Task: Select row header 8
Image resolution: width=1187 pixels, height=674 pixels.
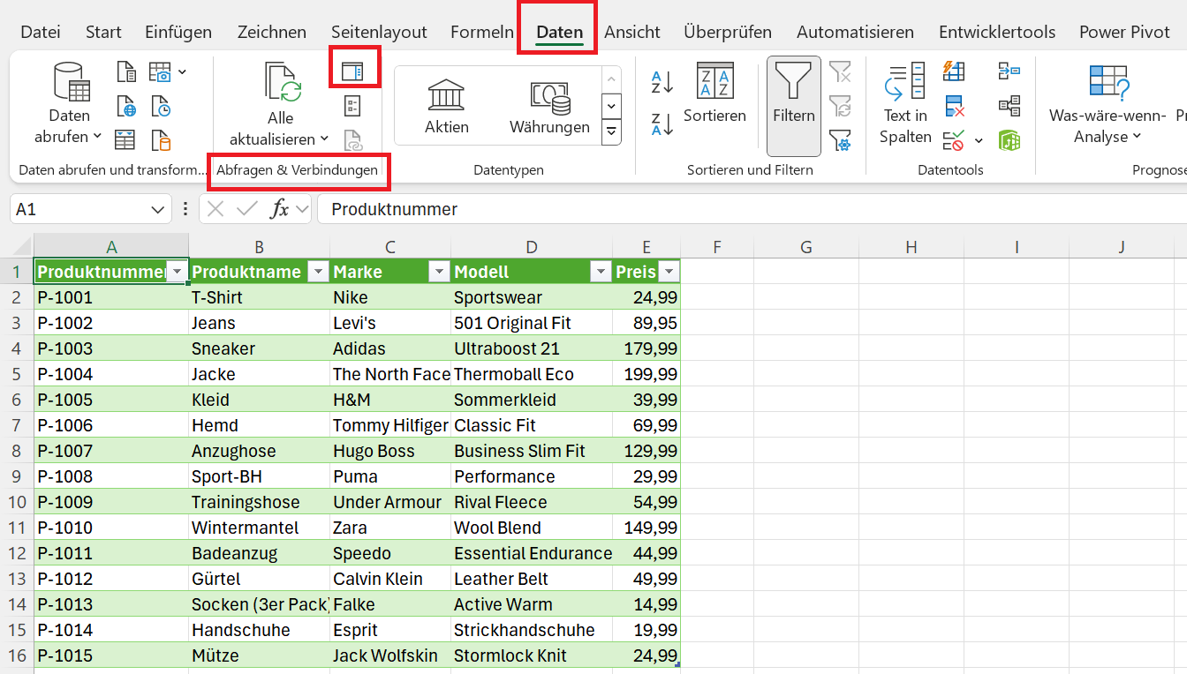Action: pyautogui.click(x=17, y=451)
